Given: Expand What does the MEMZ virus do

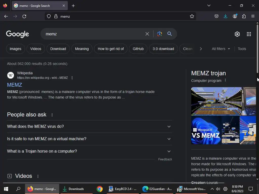Looking at the screenshot, I should click(x=89, y=127).
